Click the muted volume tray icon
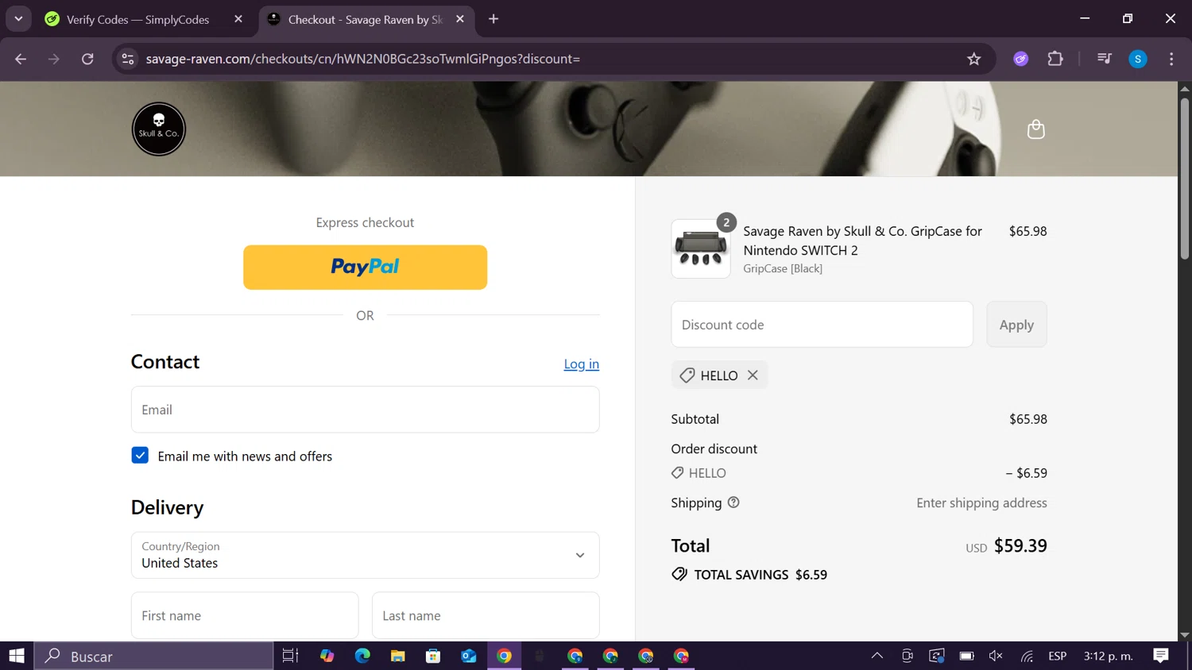 996,656
